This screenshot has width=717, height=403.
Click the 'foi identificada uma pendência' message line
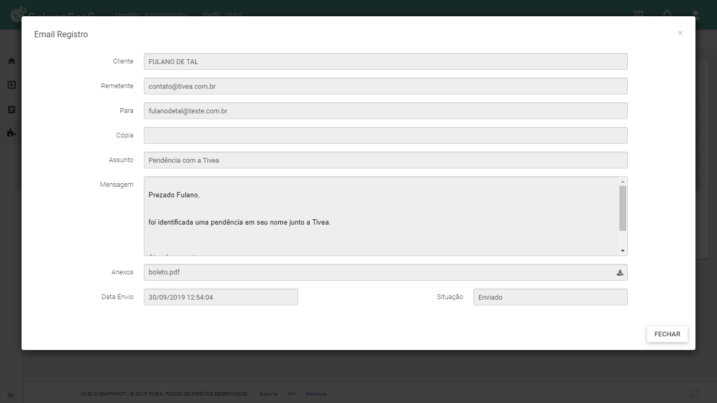(239, 222)
